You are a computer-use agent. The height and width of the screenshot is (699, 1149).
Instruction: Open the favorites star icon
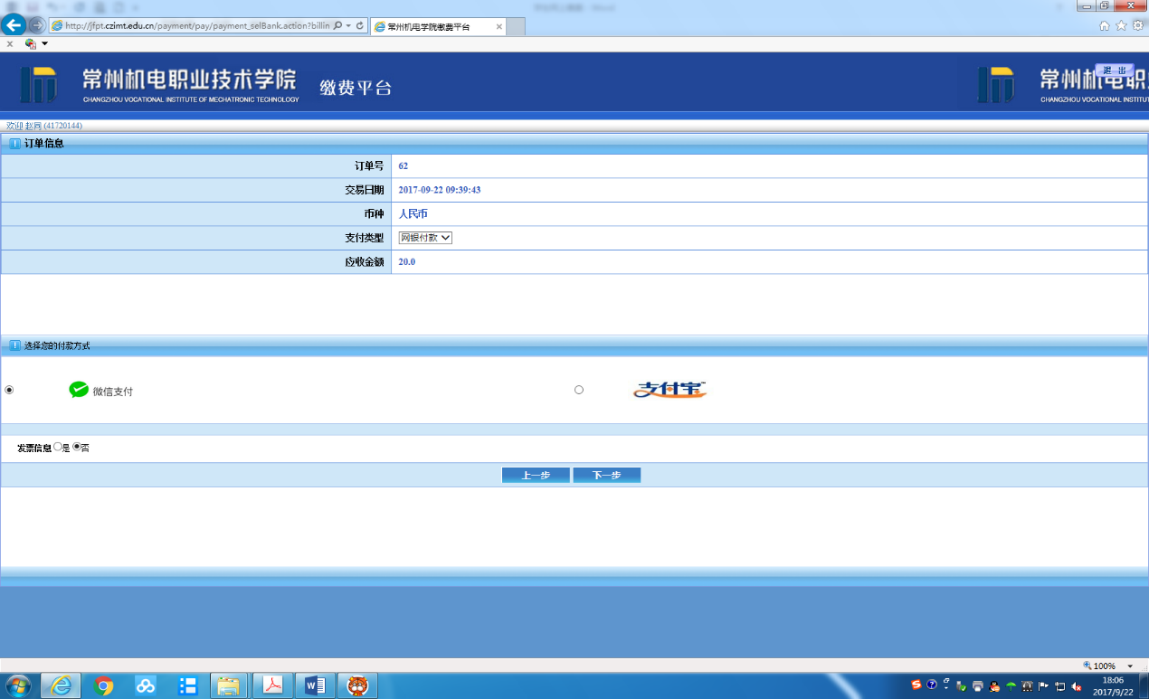click(1122, 26)
